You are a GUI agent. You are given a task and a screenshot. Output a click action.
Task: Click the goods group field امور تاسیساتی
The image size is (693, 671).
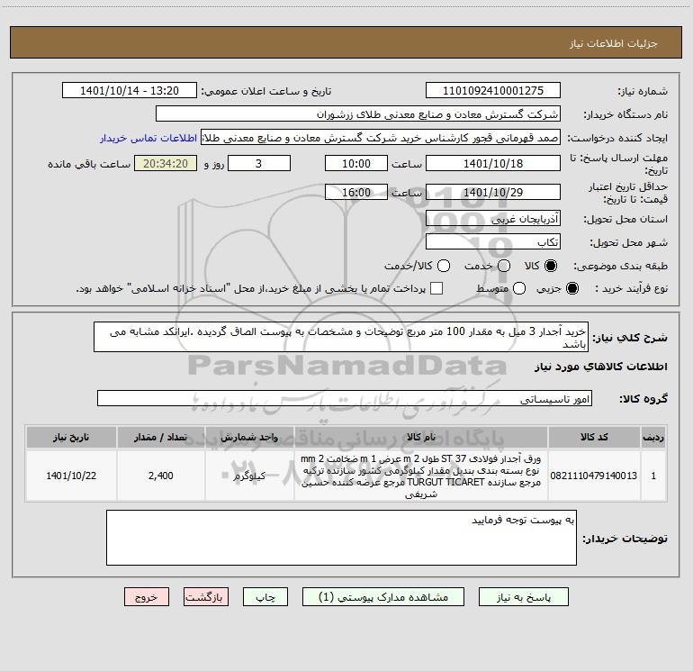pos(345,398)
